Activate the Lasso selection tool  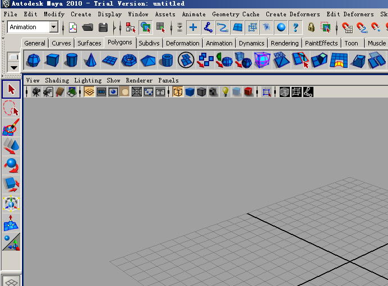[x=11, y=108]
